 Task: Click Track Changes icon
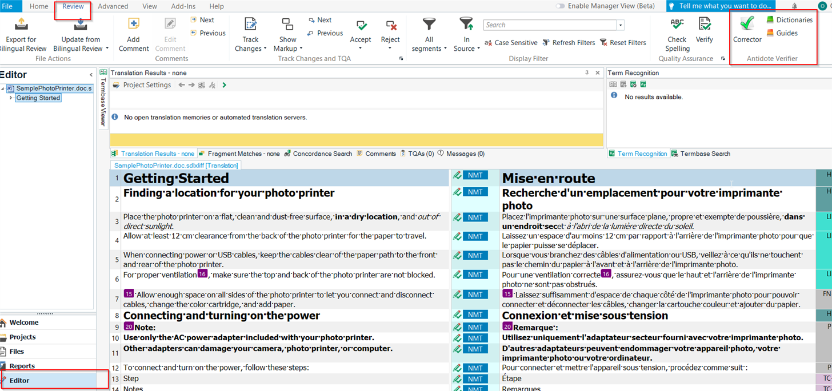250,25
